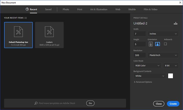Click the Close button
The width and height of the screenshot is (183, 110).
[x=159, y=104]
